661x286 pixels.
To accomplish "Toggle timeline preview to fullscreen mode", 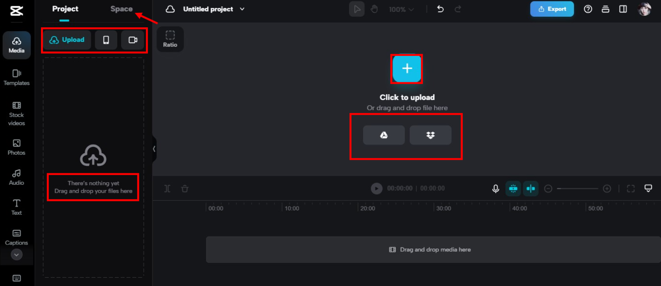I will [x=631, y=188].
